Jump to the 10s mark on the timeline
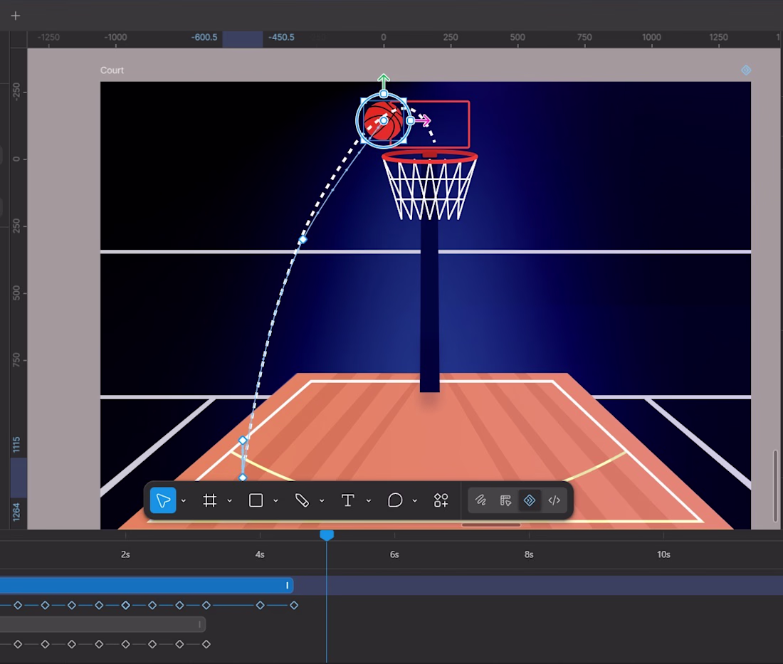Viewport: 783px width, 664px height. point(663,554)
